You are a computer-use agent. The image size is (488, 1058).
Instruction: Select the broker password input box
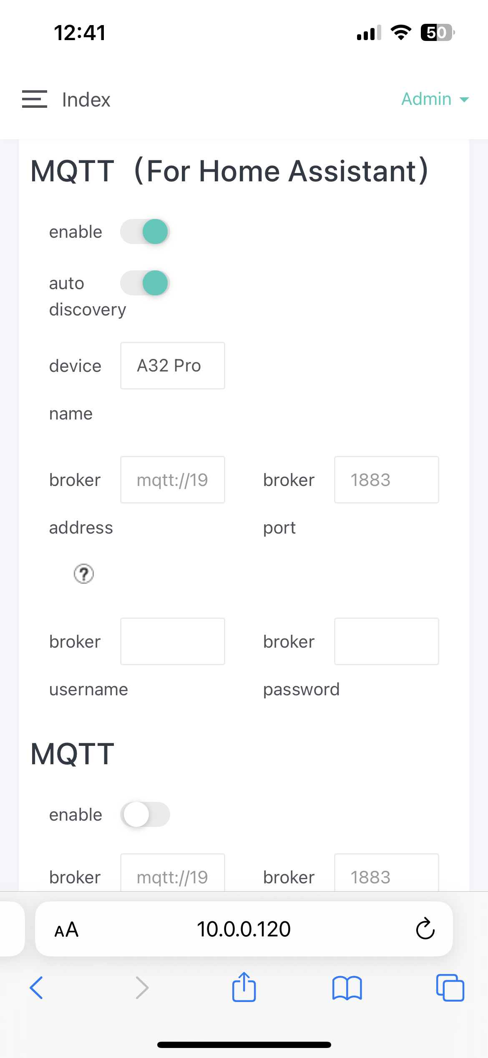coord(386,641)
